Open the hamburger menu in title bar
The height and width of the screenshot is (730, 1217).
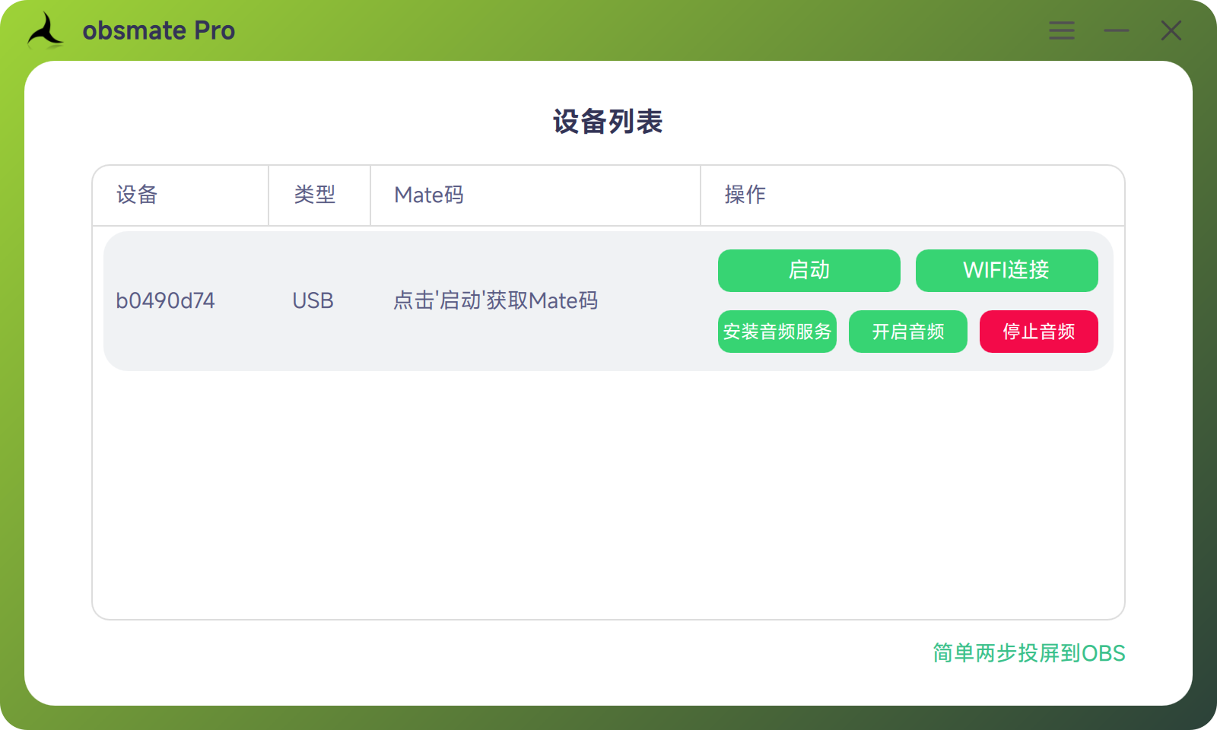[1061, 30]
